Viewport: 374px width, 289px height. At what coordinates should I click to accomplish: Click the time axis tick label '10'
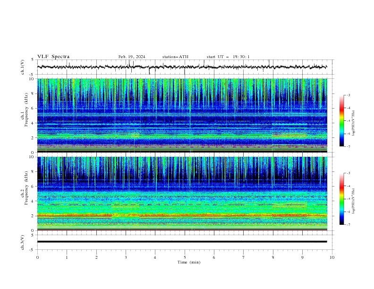click(332, 257)
